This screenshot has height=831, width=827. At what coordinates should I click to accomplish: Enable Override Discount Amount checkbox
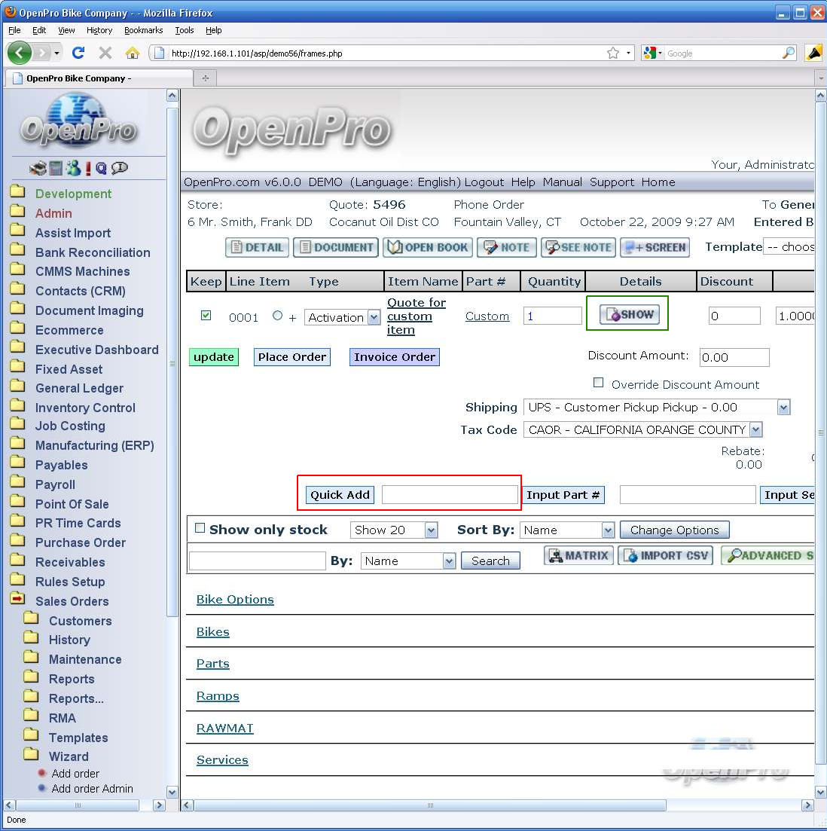point(599,383)
